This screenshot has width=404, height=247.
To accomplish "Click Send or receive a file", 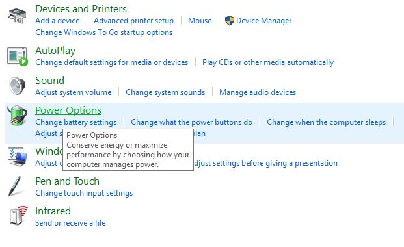I will [x=70, y=223].
